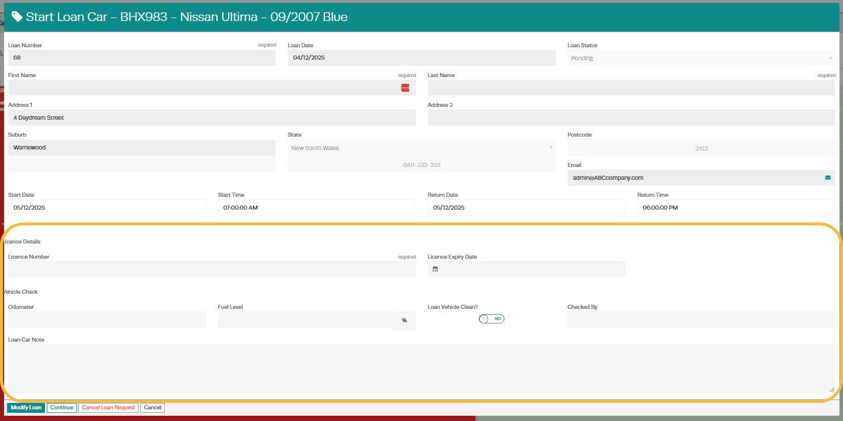Image resolution: width=843 pixels, height=421 pixels.
Task: Click the Email input field
Action: 702,178
